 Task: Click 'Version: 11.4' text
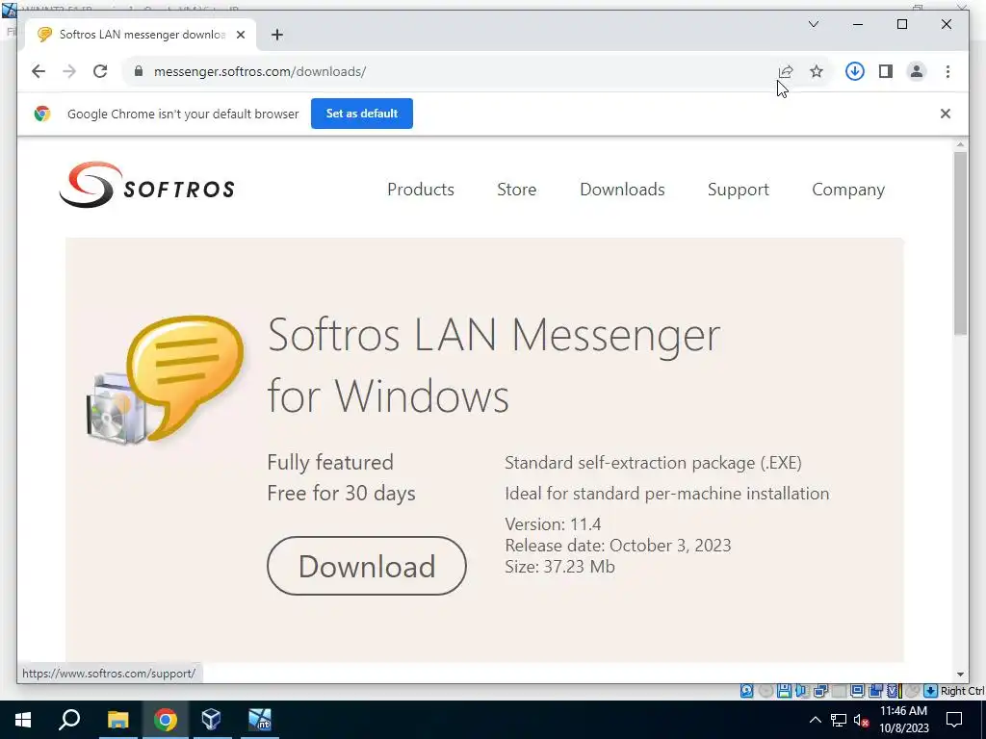pyautogui.click(x=553, y=524)
